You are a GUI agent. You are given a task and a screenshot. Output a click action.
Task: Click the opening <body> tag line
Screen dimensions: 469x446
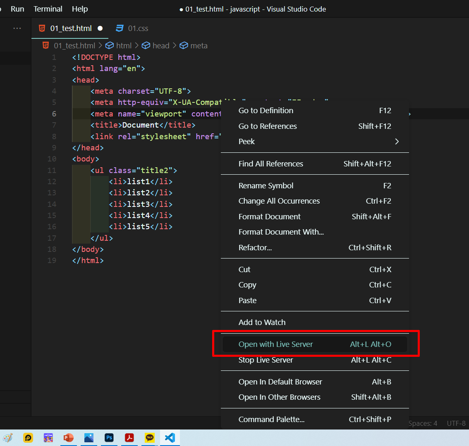[x=86, y=159]
